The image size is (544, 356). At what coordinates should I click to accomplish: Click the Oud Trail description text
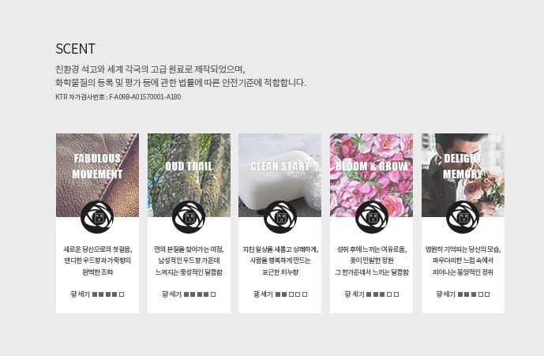pos(189,260)
